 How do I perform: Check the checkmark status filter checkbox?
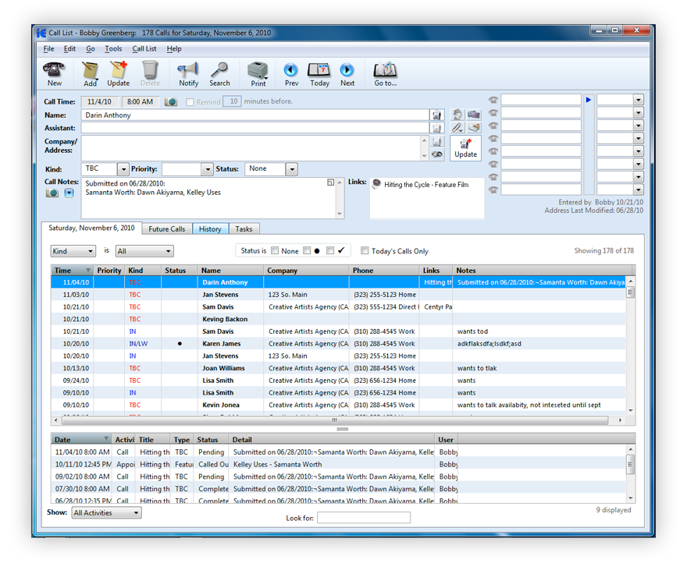tap(330, 250)
